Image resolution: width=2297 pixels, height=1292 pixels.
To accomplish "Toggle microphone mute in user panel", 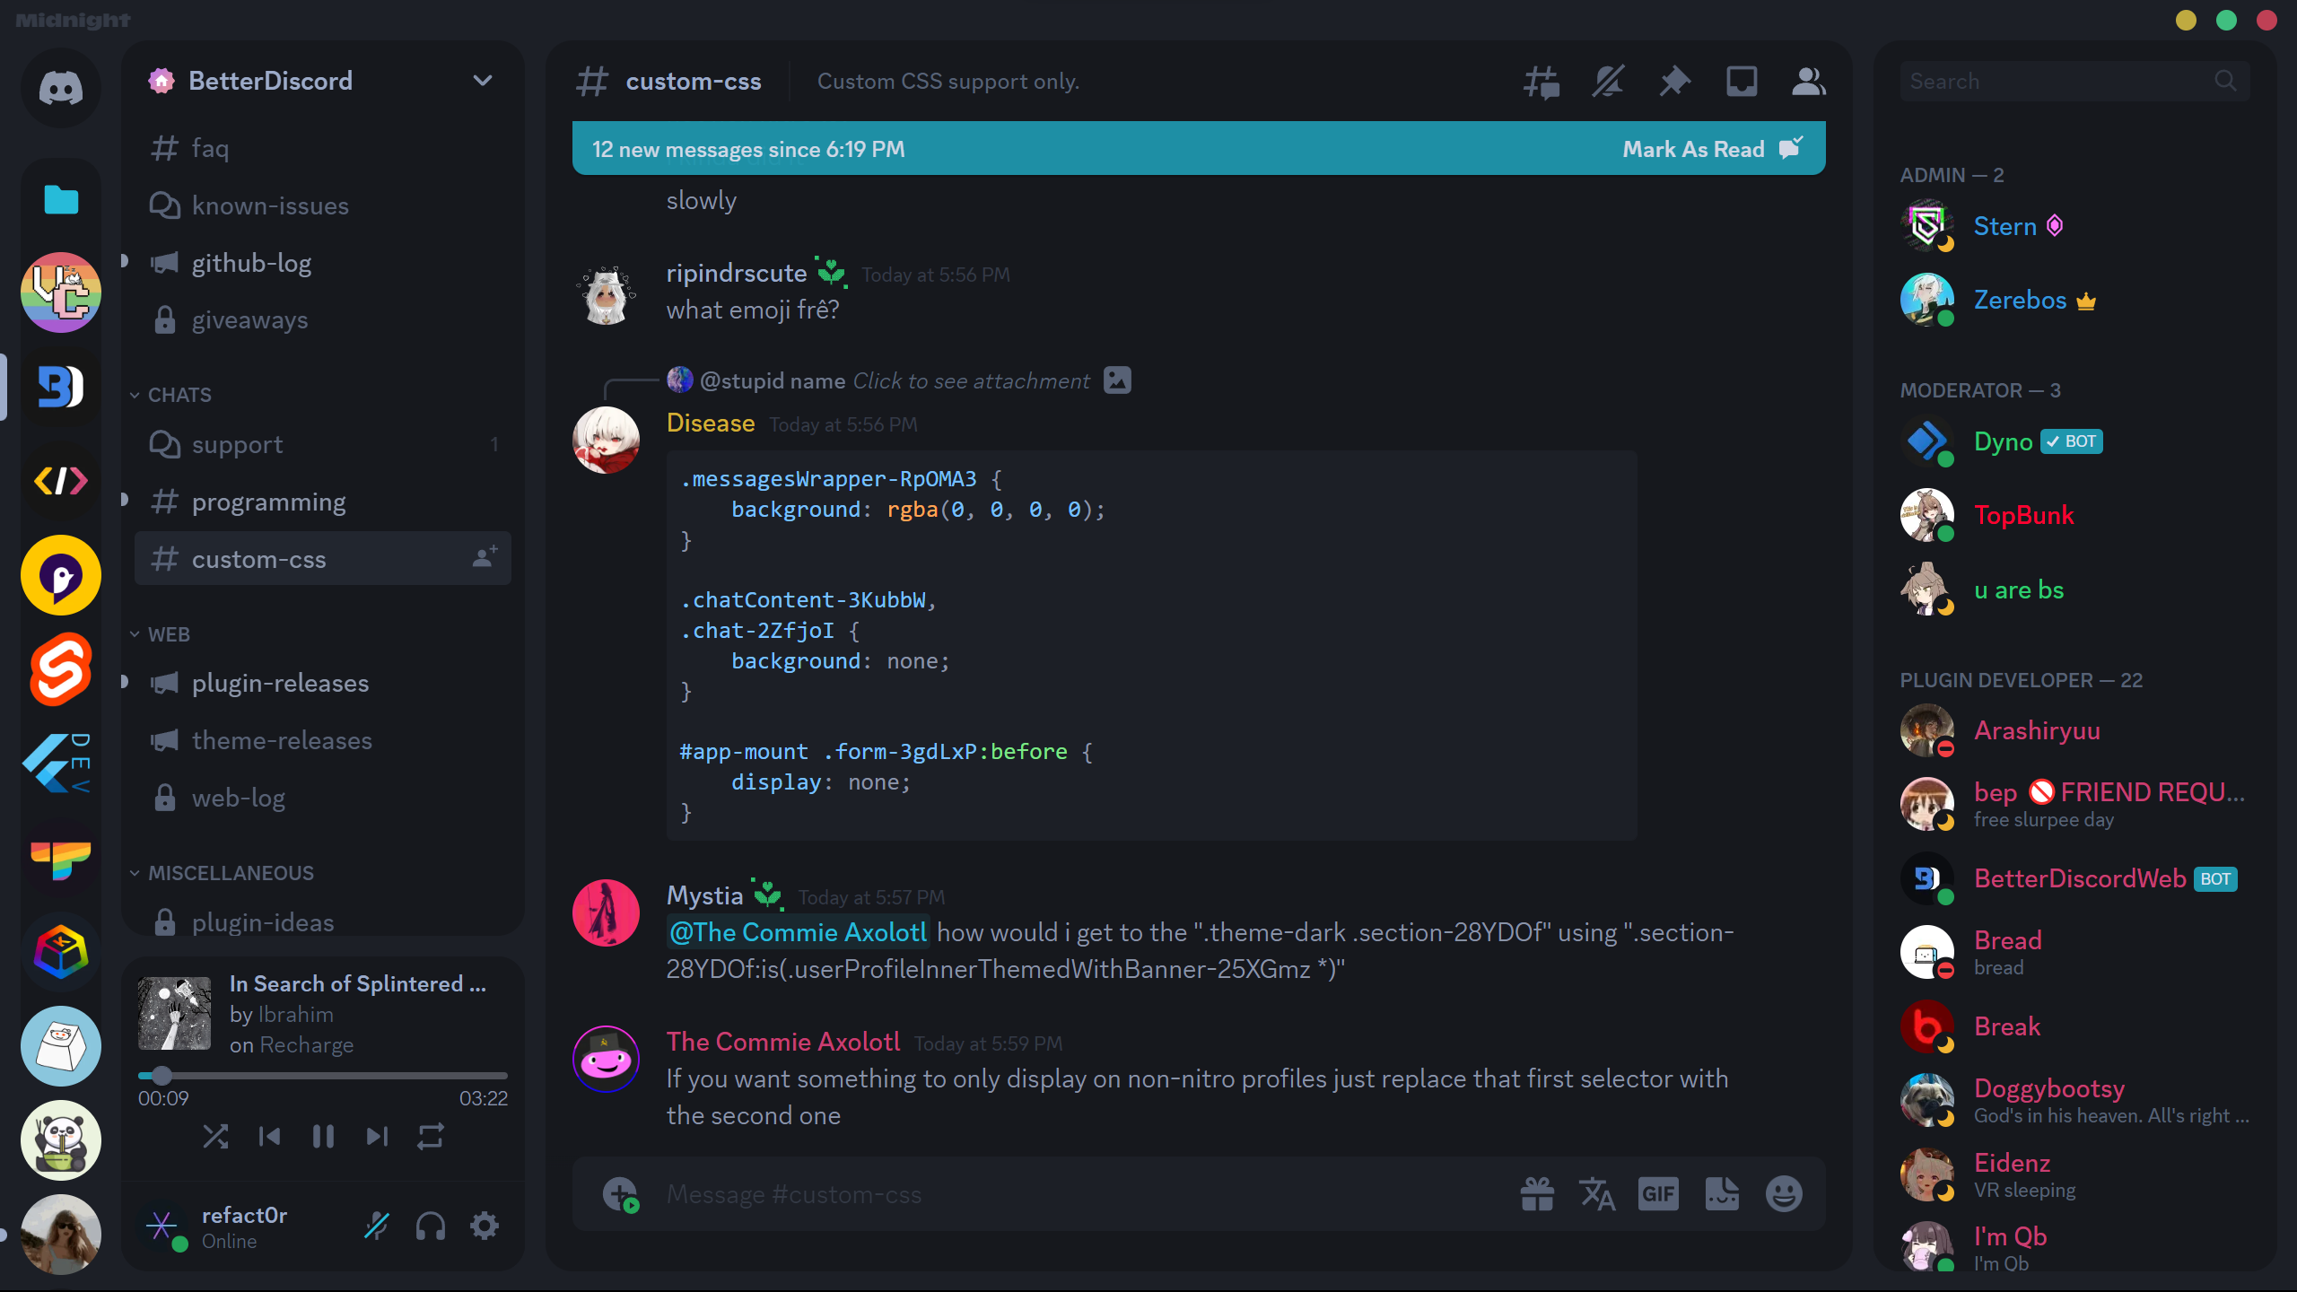I will point(377,1226).
